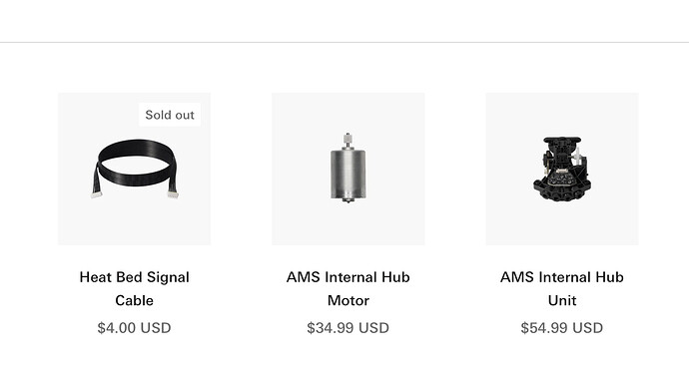689x368 pixels.
Task: Click the word Cable under Heat Bed Signal
Action: (135, 300)
